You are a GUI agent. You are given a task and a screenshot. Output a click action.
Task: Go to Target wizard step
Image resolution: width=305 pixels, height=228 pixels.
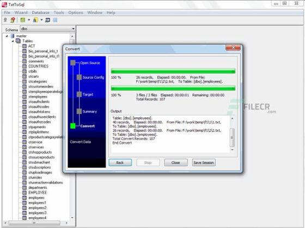pyautogui.click(x=88, y=94)
